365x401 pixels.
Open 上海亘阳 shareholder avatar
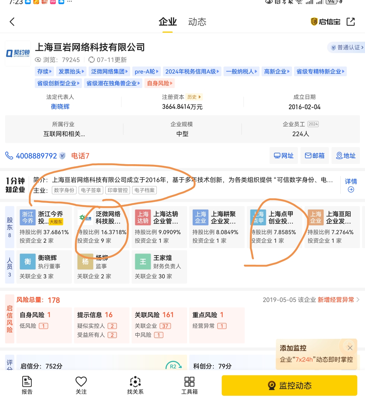click(x=316, y=217)
